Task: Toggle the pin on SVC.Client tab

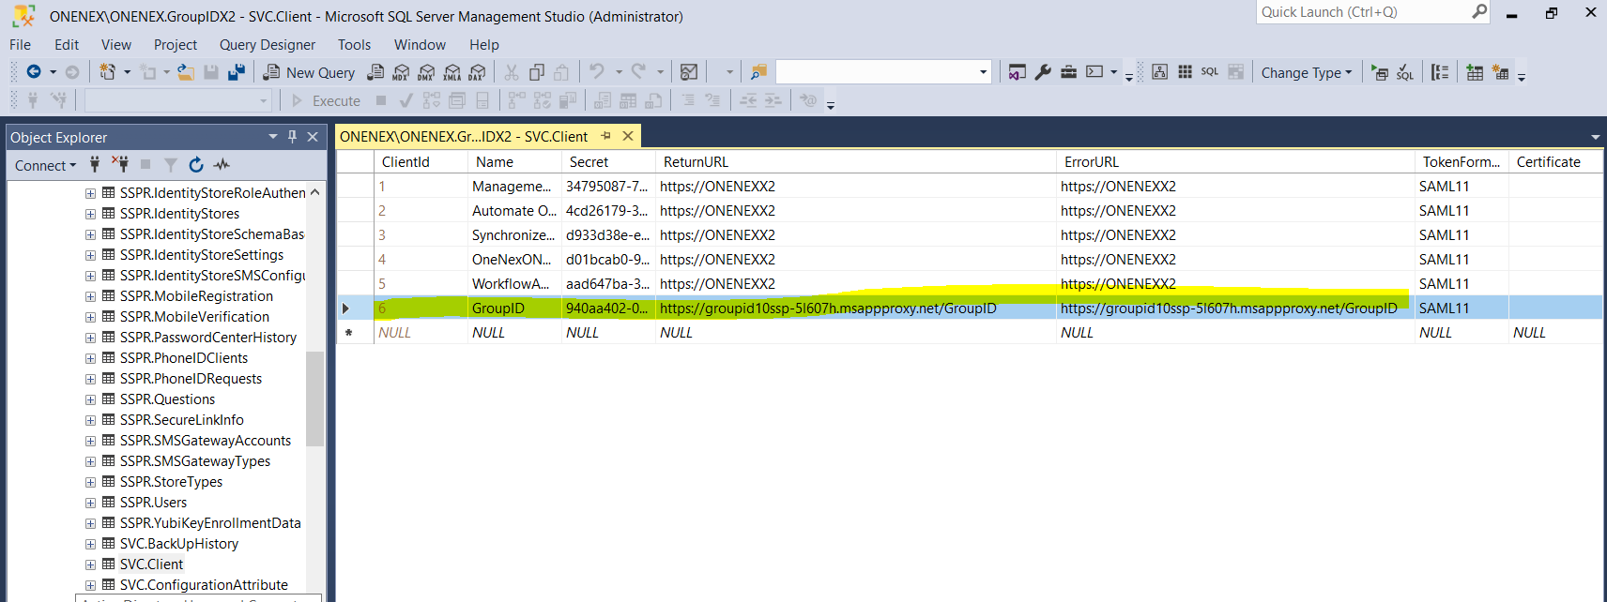Action: tap(605, 136)
